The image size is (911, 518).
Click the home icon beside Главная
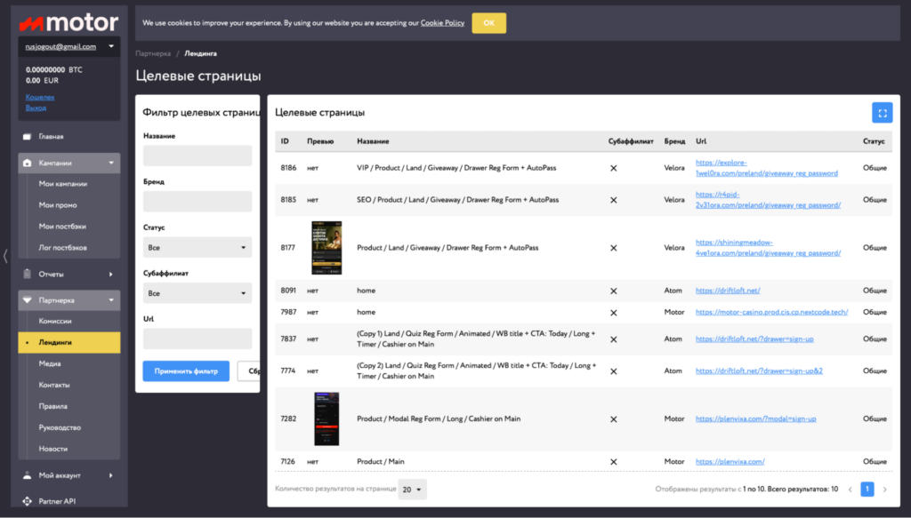click(x=28, y=137)
